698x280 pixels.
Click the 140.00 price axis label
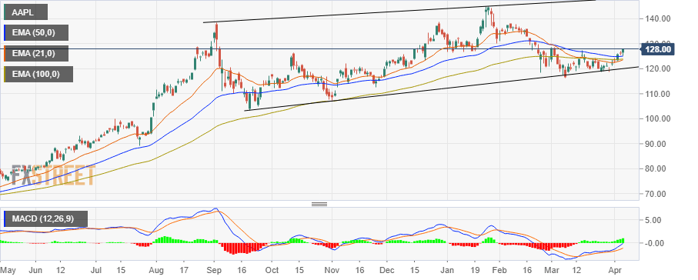(x=658, y=18)
